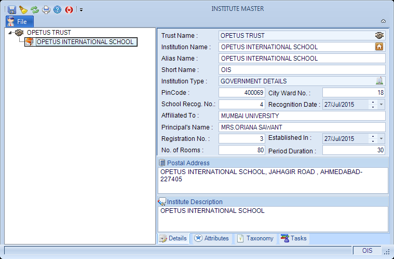Viewport: 394px width, 259px height.
Task: Open the quick access toolbar customize arrow
Action: tap(81, 10)
